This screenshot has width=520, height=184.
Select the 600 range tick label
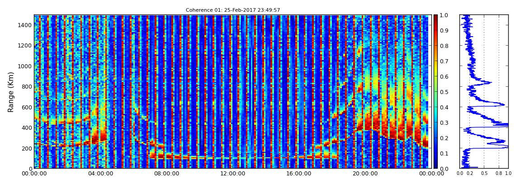point(26,107)
